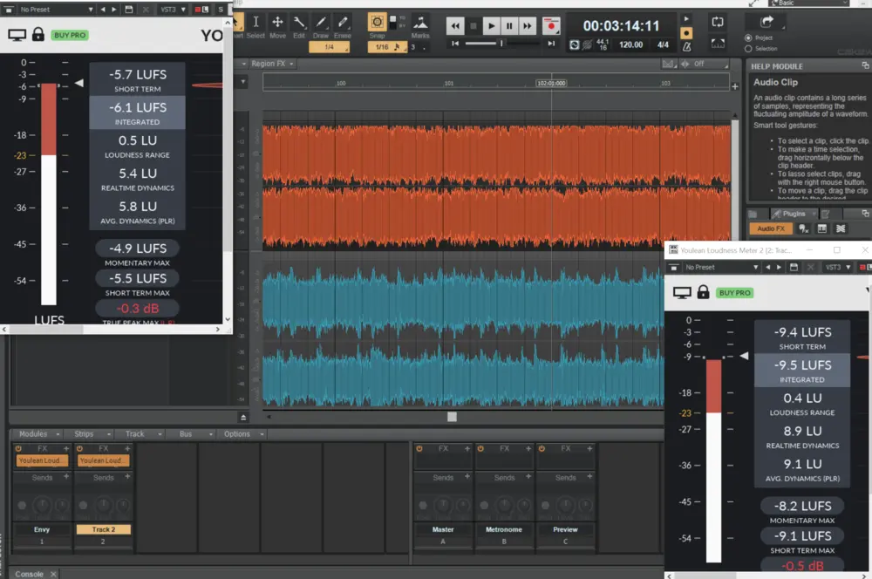Jump to project start (RTZ) button
872x579 pixels.
(455, 44)
